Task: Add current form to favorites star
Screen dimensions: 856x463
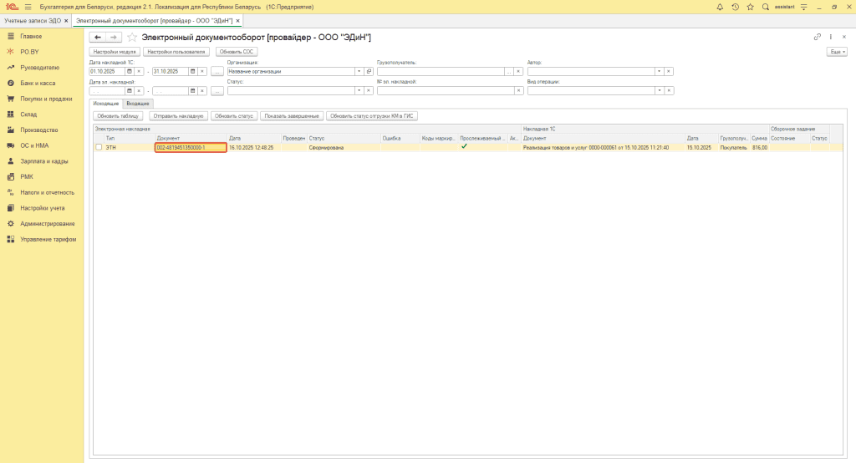Action: click(x=133, y=38)
